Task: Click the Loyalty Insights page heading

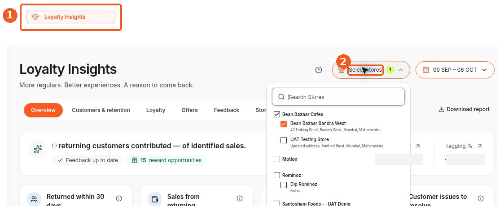Action: click(x=68, y=69)
